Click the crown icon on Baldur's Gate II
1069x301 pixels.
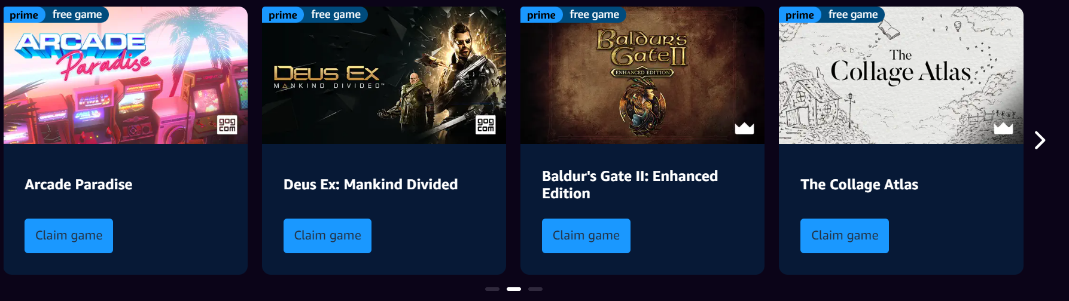click(x=744, y=128)
